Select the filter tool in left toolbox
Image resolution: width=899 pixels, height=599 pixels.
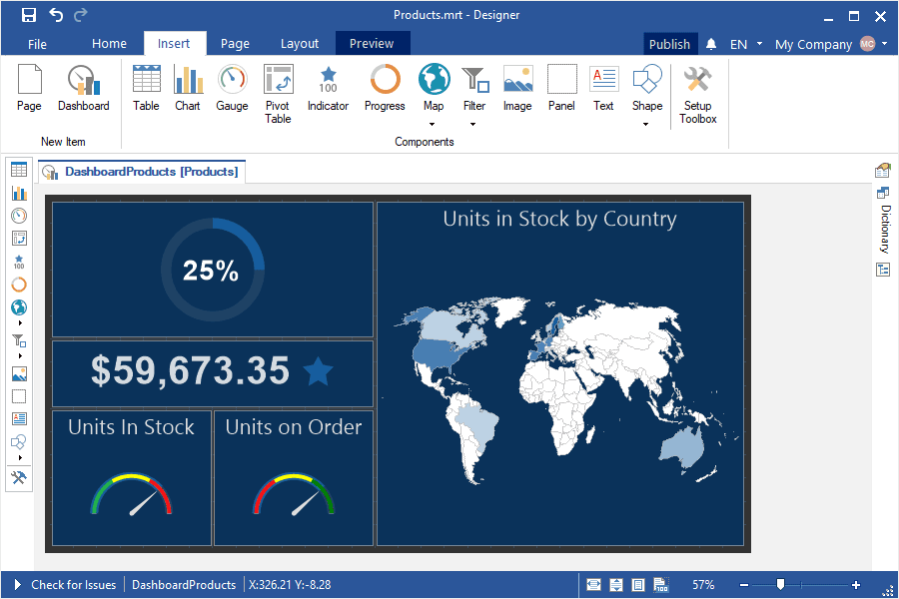(19, 341)
